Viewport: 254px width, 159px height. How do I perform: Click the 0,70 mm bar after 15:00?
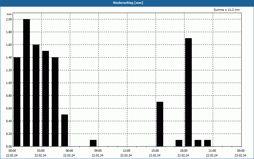[160, 124]
